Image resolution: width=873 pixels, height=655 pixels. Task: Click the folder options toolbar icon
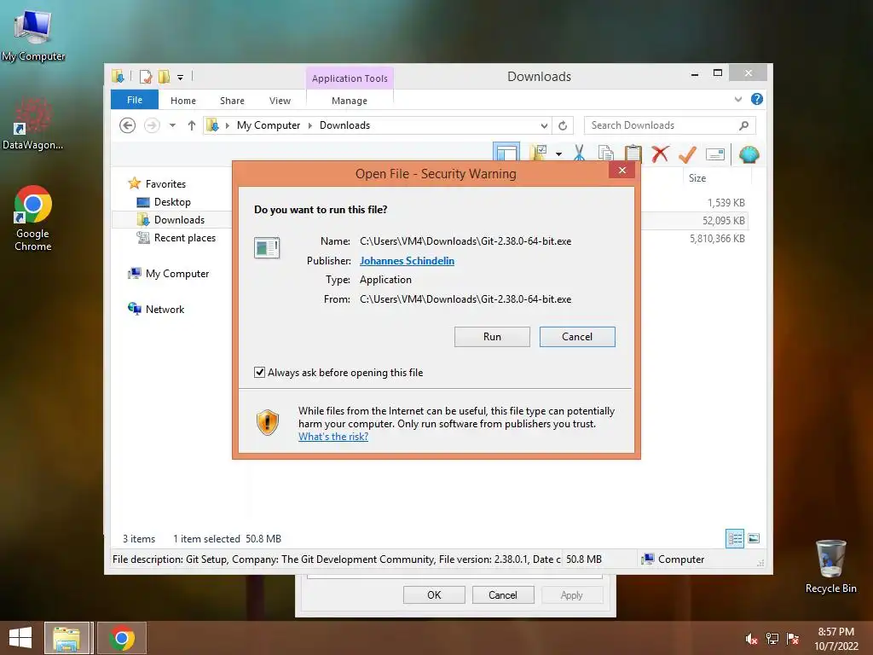[539, 154]
